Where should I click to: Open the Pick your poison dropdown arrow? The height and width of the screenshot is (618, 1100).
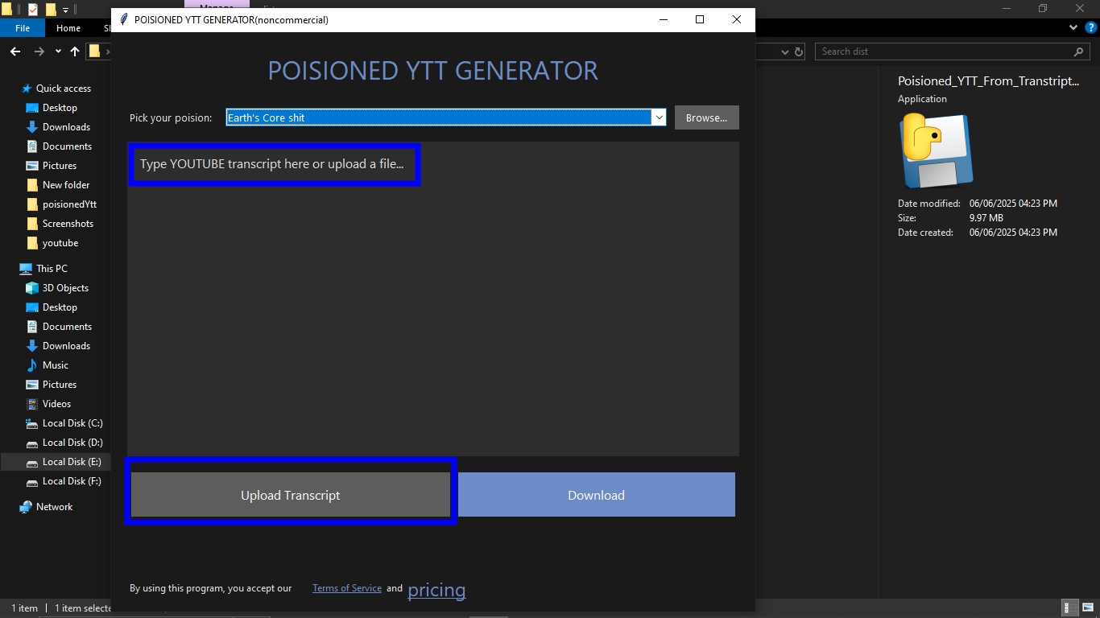660,117
